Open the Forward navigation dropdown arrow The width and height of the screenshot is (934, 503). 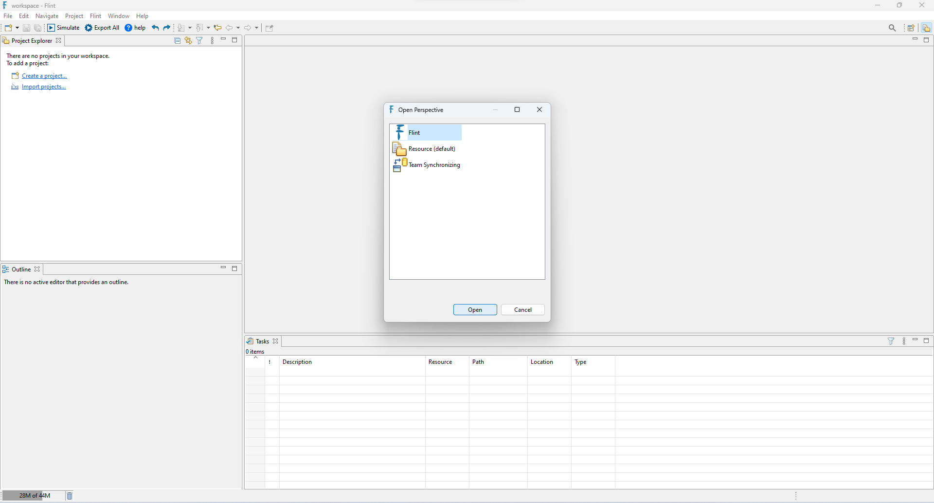coord(256,28)
